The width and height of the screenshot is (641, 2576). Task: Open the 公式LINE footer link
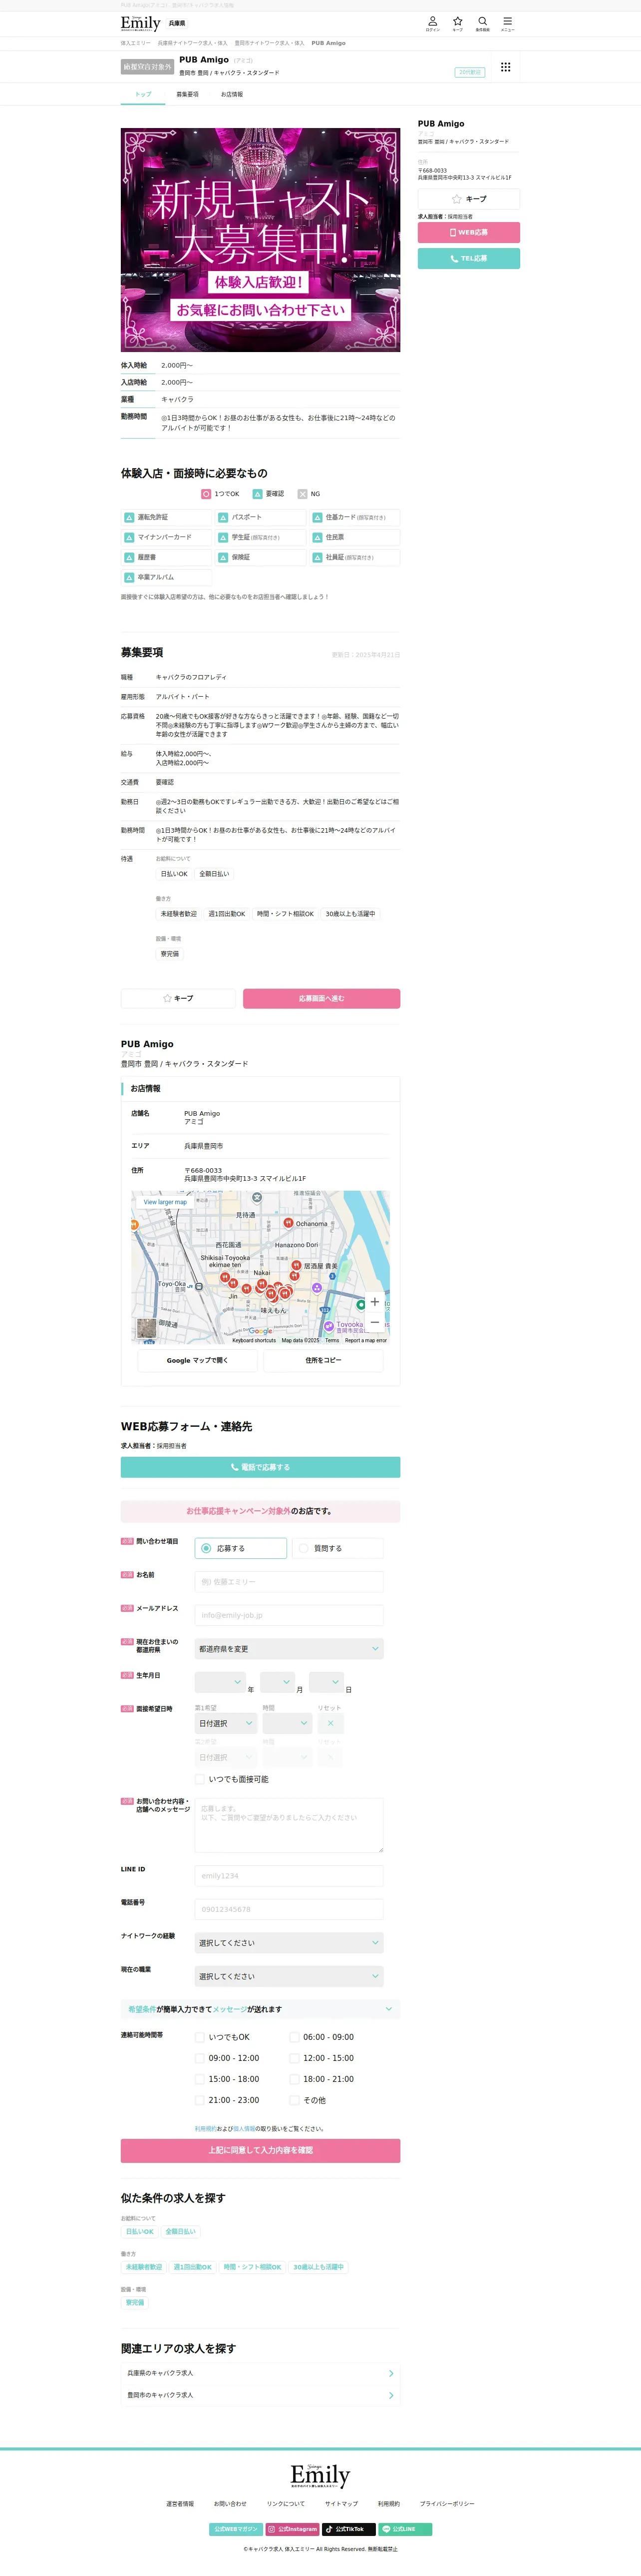click(x=404, y=2529)
